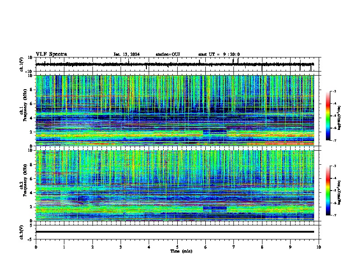Click the ch.2 spectrogram color scale bar
The height and width of the screenshot is (277, 359).
pos(328,191)
